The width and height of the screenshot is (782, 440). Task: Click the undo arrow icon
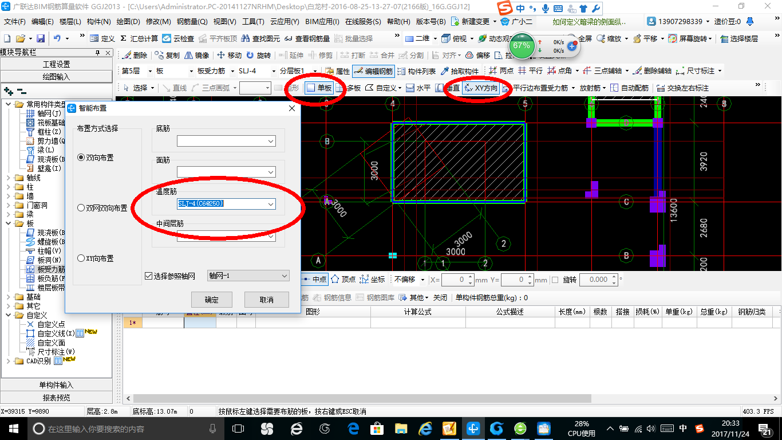tap(57, 38)
